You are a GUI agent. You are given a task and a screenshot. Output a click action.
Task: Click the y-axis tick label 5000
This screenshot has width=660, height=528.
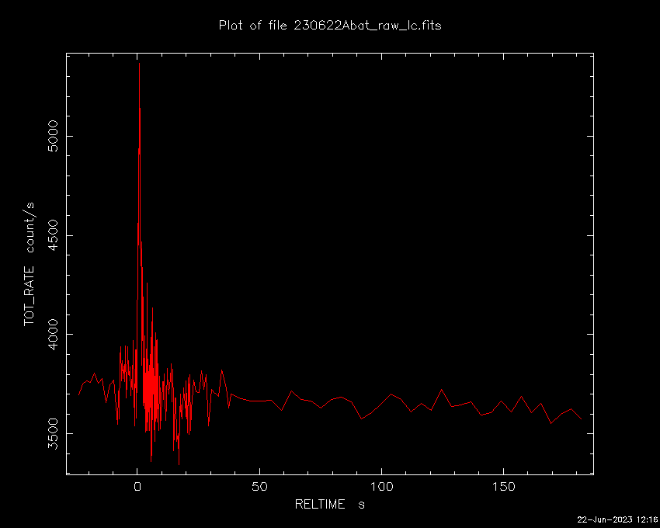[53, 136]
